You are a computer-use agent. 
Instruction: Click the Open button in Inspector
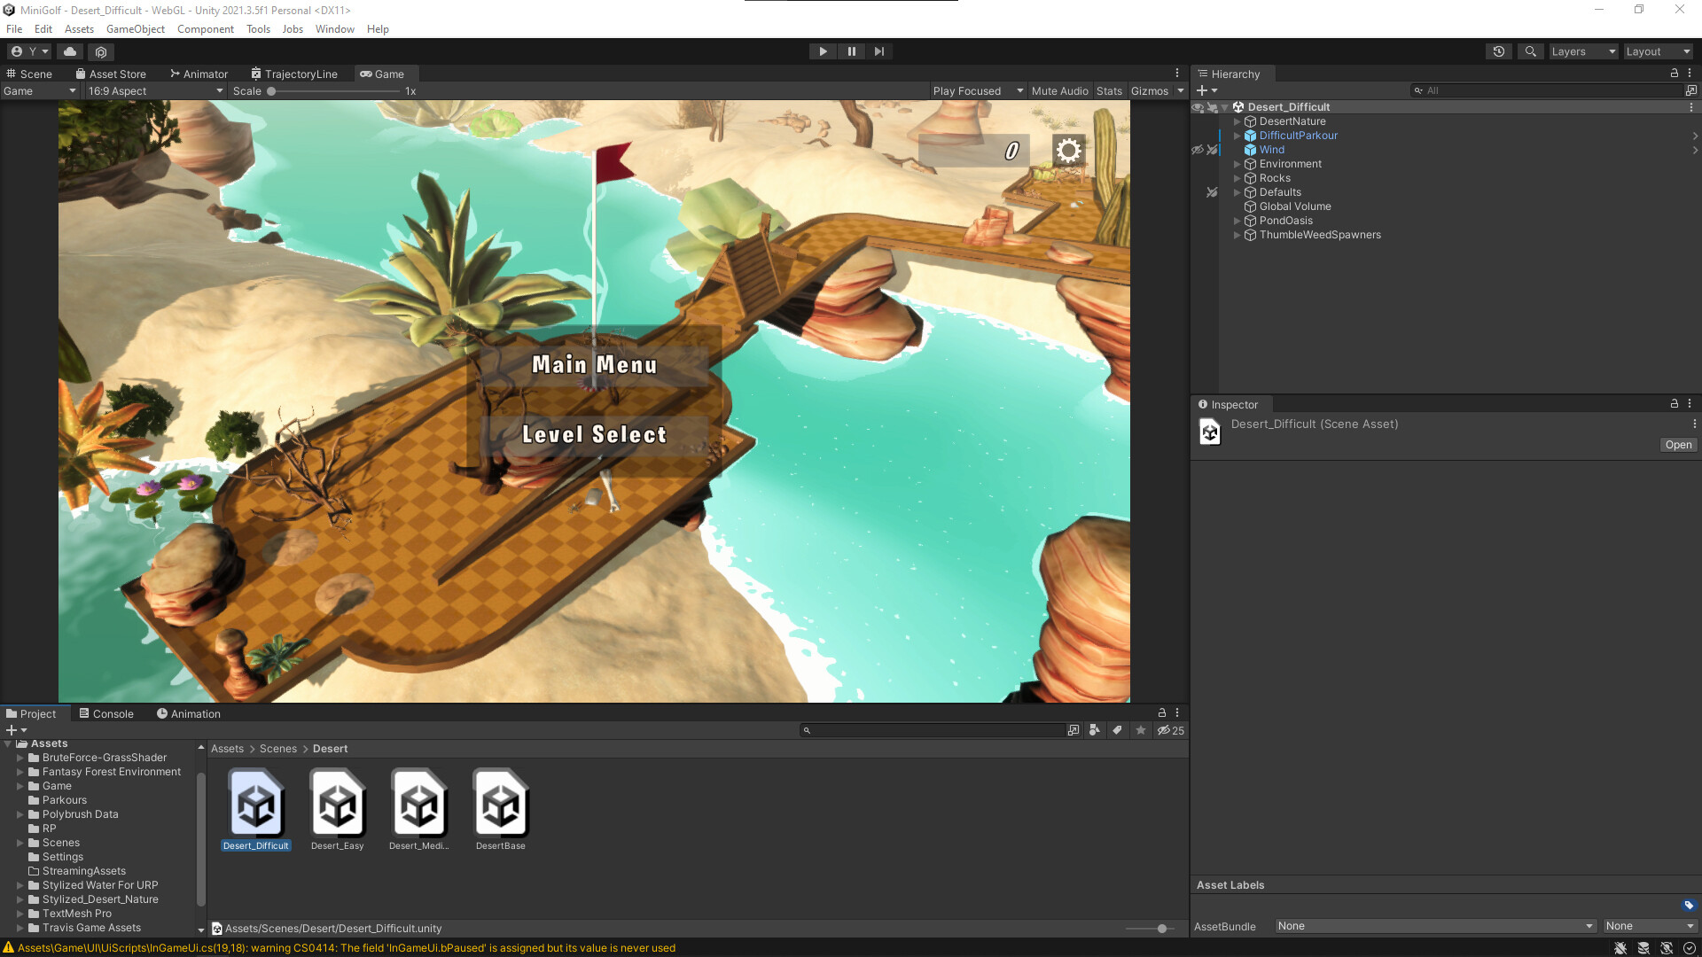click(x=1677, y=445)
